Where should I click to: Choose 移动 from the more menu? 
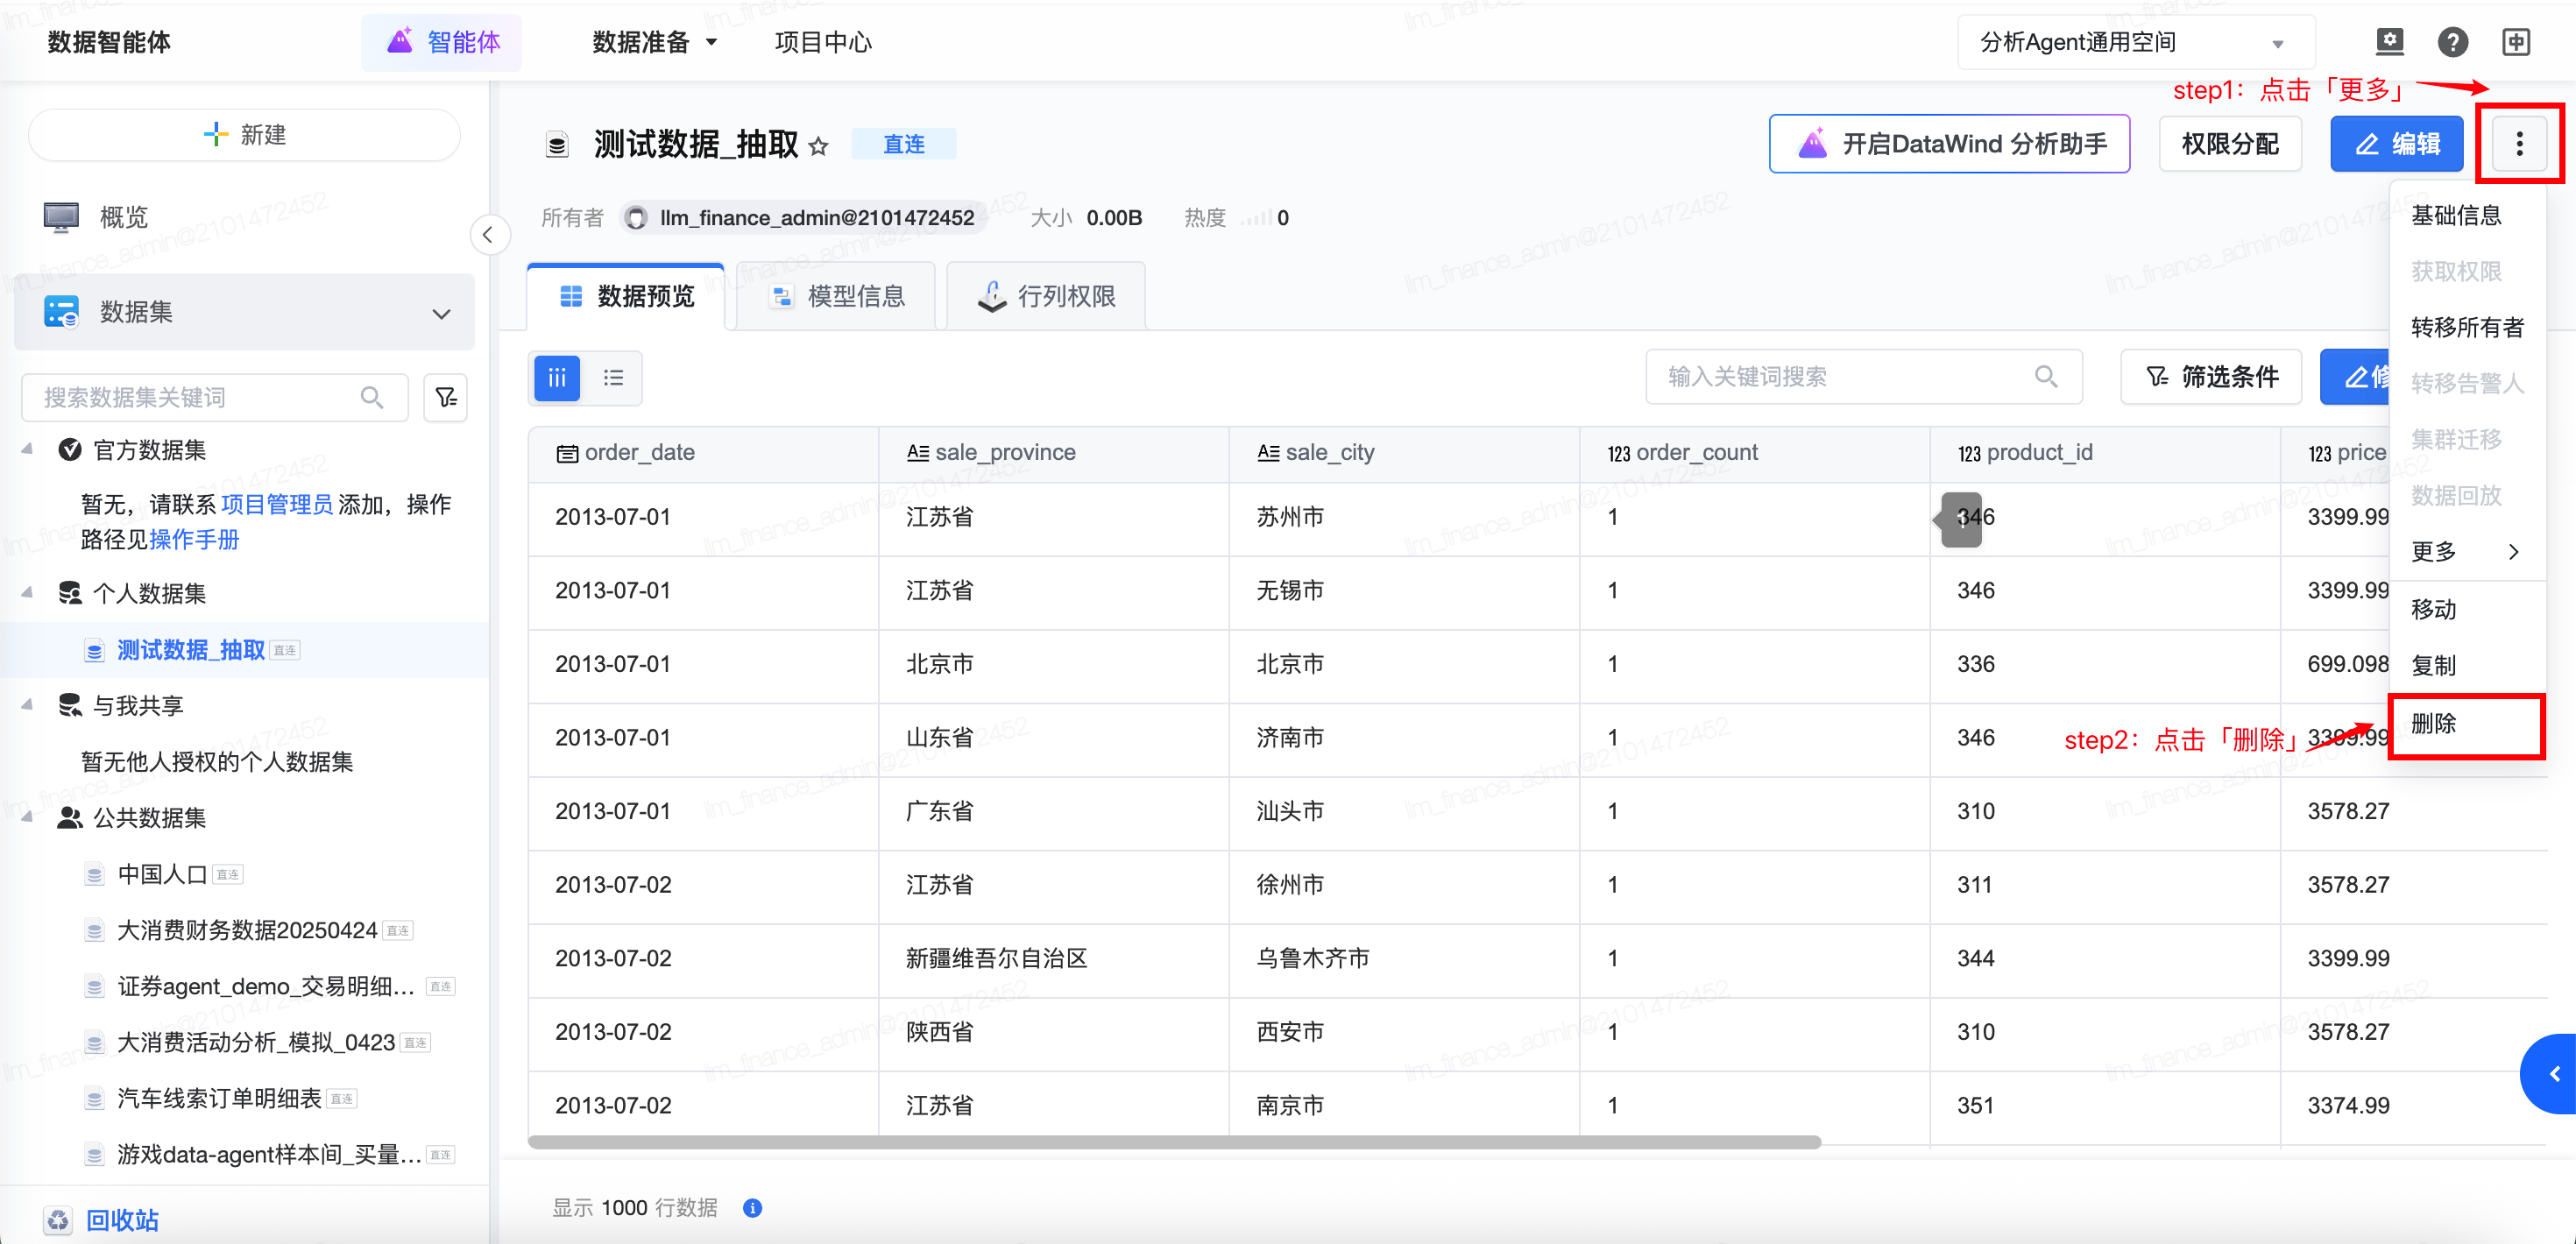click(x=2467, y=609)
